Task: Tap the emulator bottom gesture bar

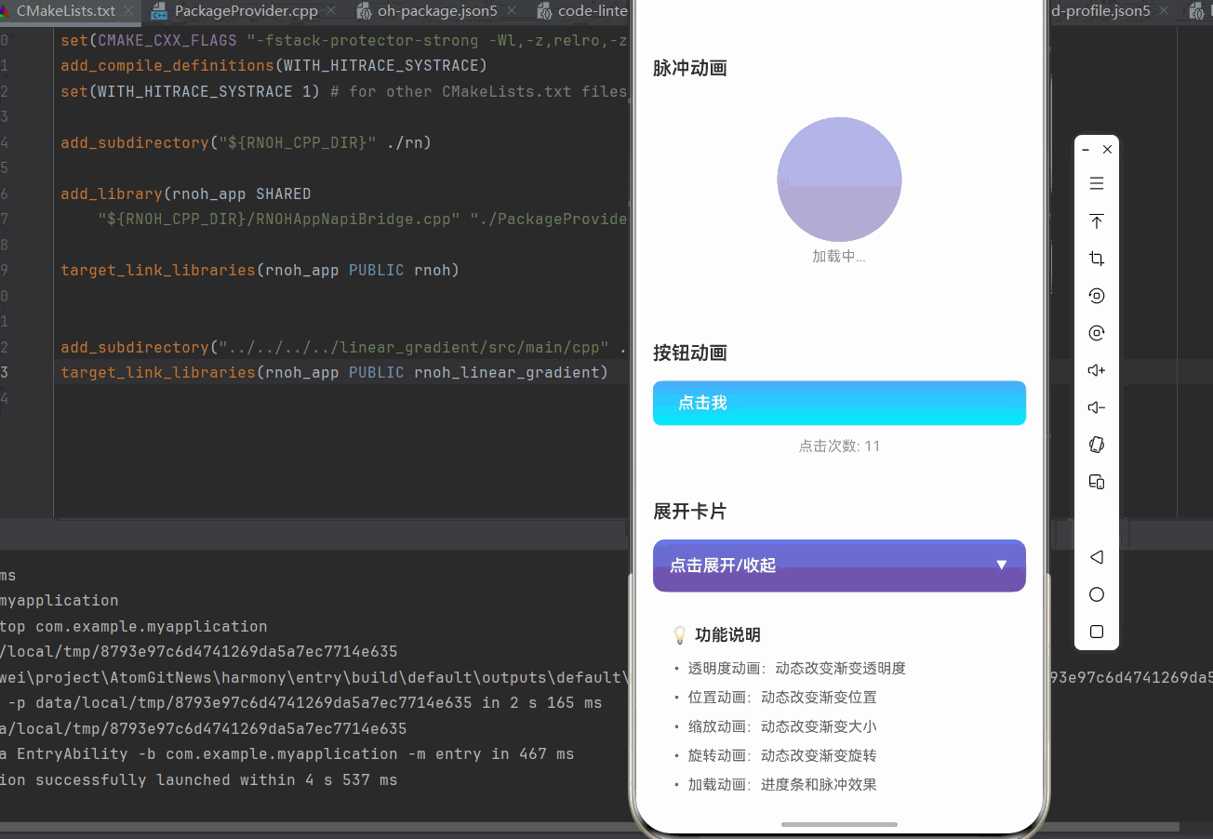Action: tap(839, 824)
